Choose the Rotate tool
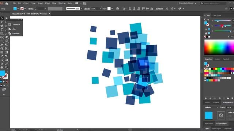Image resolution: width=234 pixels, height=131 pixels. pos(2,41)
